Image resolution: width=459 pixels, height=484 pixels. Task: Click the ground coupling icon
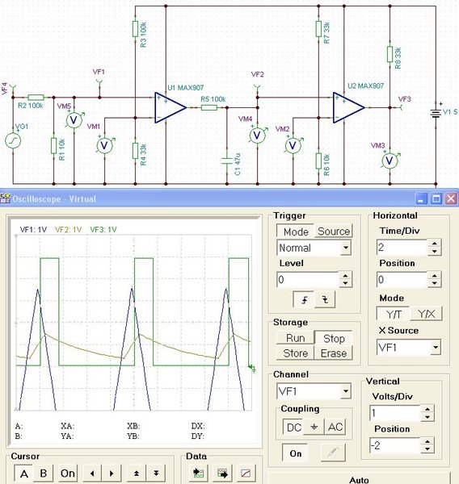click(x=314, y=427)
